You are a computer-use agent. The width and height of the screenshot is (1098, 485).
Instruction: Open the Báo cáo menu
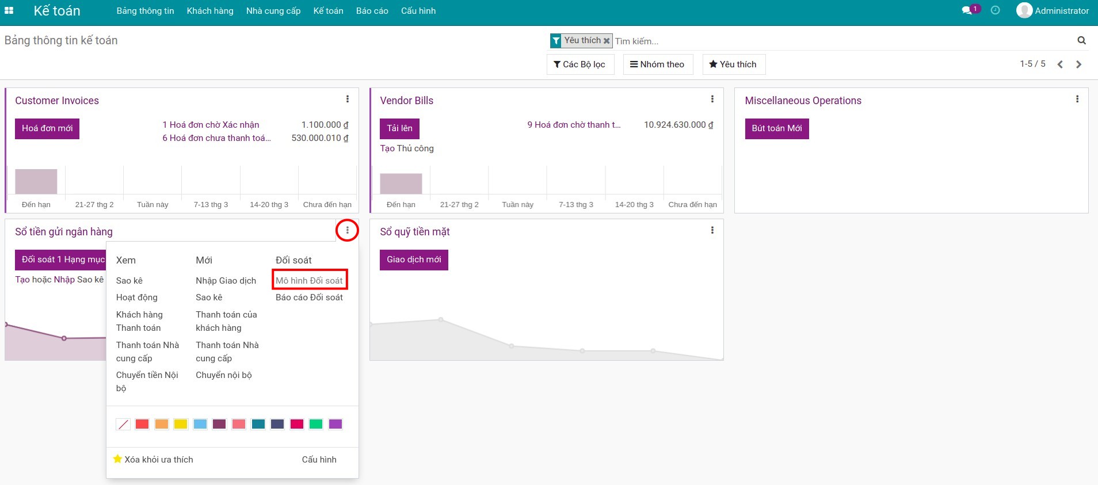tap(372, 11)
